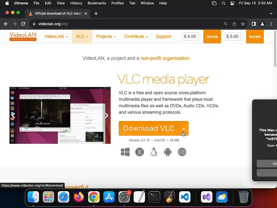Click the donate button beside the euro amount
Image resolution: width=277 pixels, height=208 pixels.
click(212, 37)
